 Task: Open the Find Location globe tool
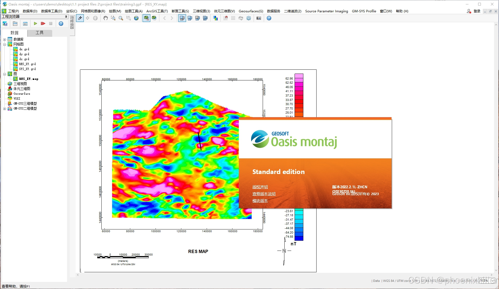(136, 18)
